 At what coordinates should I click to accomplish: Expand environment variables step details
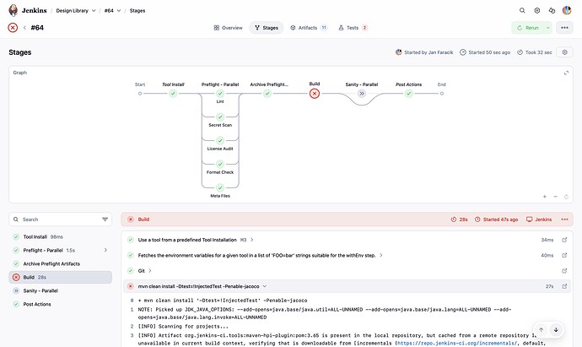[x=380, y=255]
